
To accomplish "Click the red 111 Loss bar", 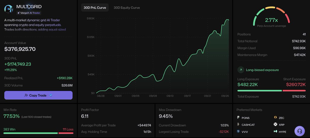I will 66,133.
